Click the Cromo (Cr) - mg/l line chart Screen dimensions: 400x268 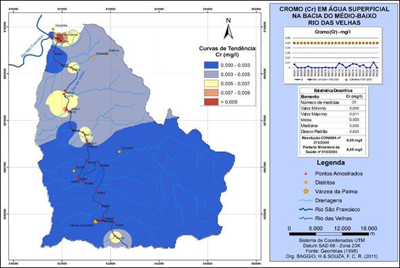point(333,55)
